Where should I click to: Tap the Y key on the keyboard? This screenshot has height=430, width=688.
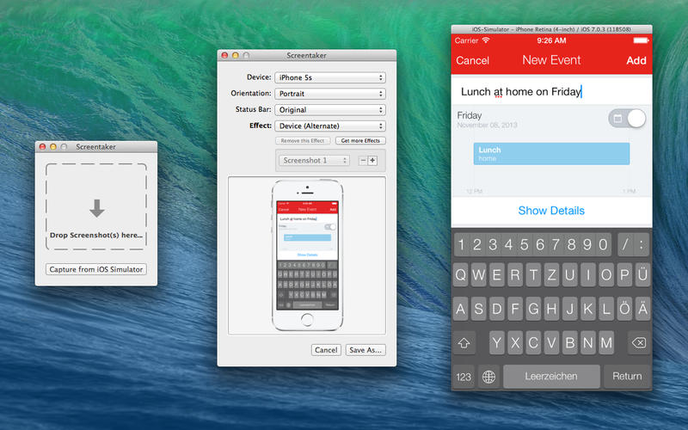coord(497,343)
